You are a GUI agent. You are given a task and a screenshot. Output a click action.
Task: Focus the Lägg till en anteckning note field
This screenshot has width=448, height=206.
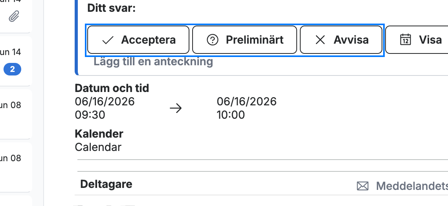[153, 61]
